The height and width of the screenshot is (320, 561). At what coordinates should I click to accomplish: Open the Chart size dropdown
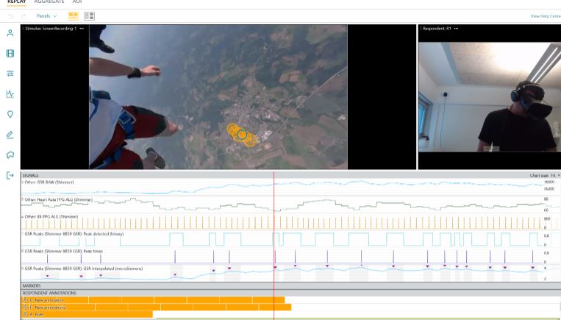545,175
